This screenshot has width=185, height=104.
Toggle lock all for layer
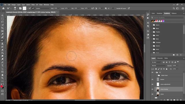[166, 69]
